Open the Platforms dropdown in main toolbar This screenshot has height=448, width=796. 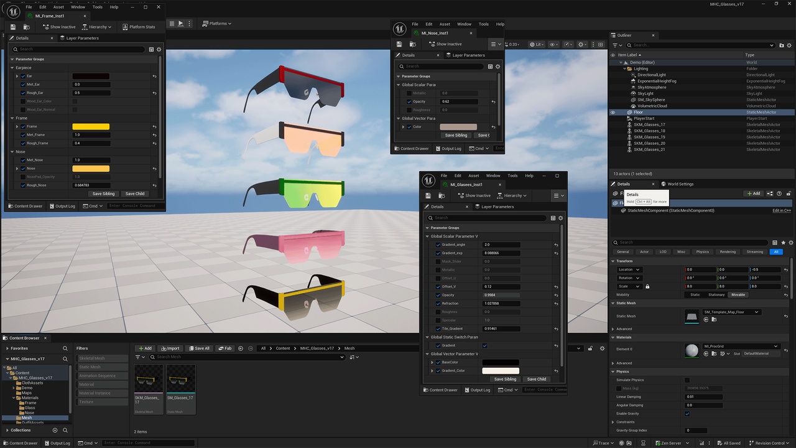click(217, 24)
